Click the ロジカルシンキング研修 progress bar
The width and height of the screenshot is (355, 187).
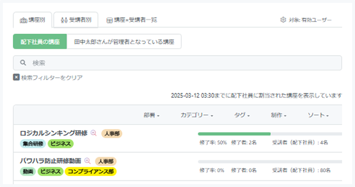coord(270,134)
